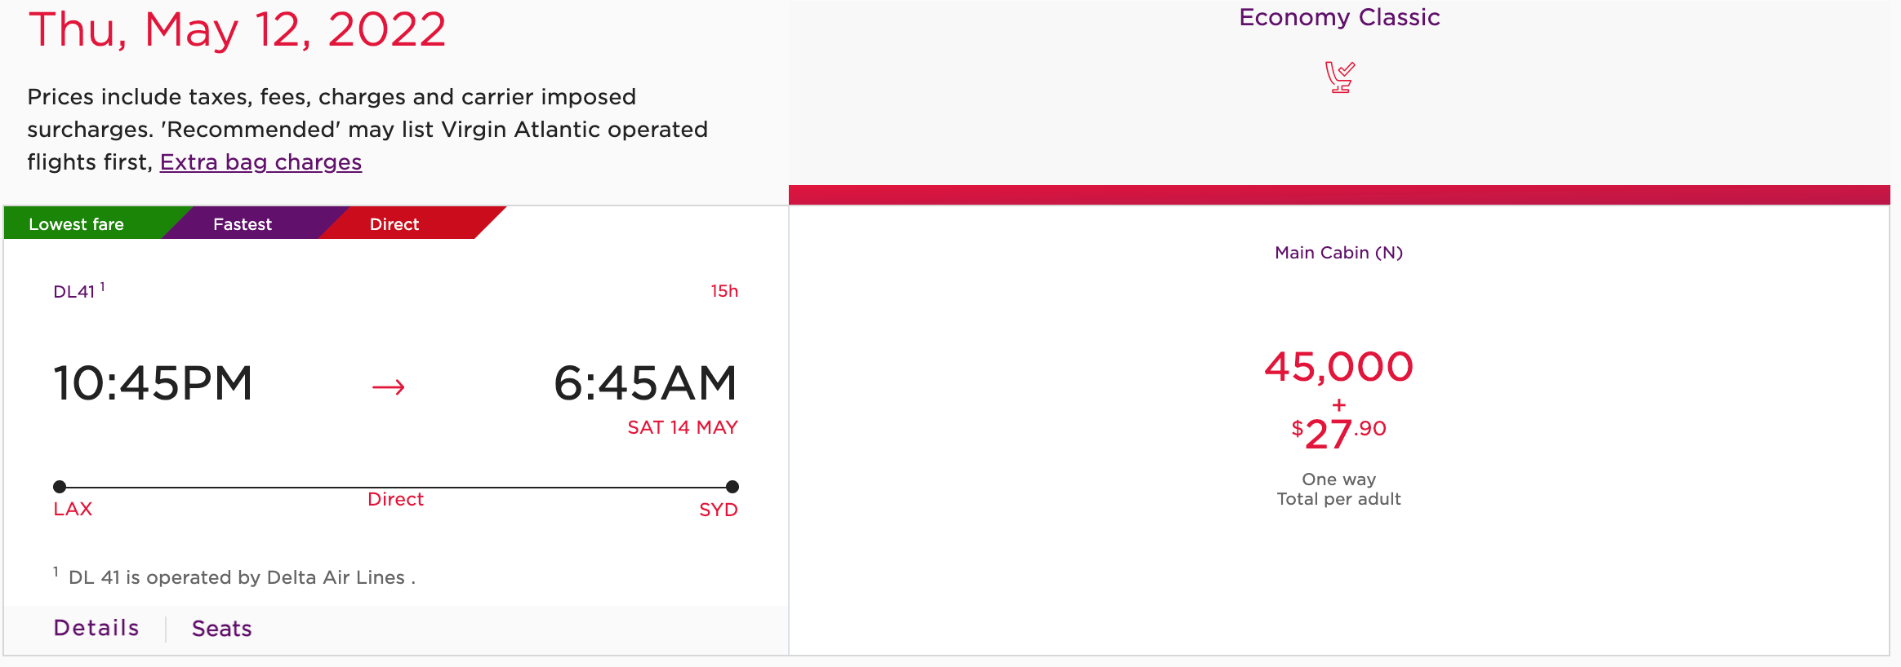Viewport: 1901px width, 667px height.
Task: Click the red arrow between flight times
Action: 388,388
